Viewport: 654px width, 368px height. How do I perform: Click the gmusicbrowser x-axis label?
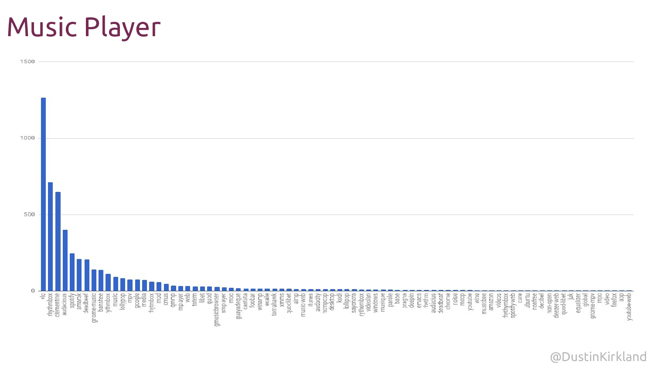pos(217,310)
